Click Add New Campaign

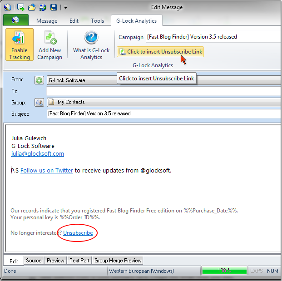(49, 44)
